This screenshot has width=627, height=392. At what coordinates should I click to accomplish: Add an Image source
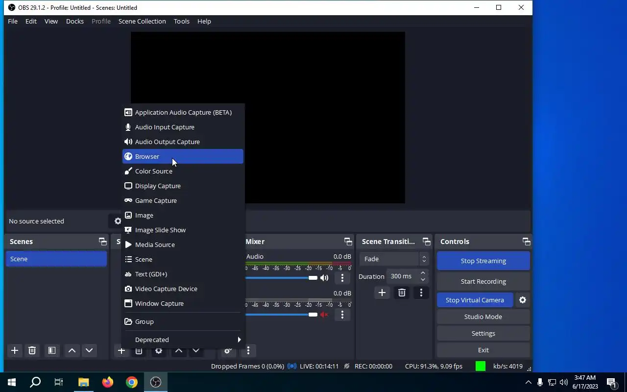pyautogui.click(x=183, y=215)
